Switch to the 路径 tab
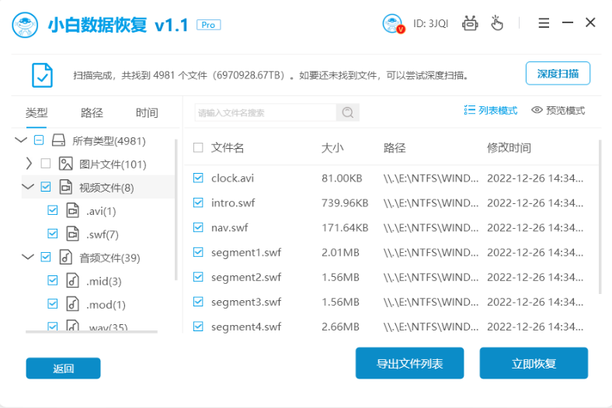 [x=92, y=112]
